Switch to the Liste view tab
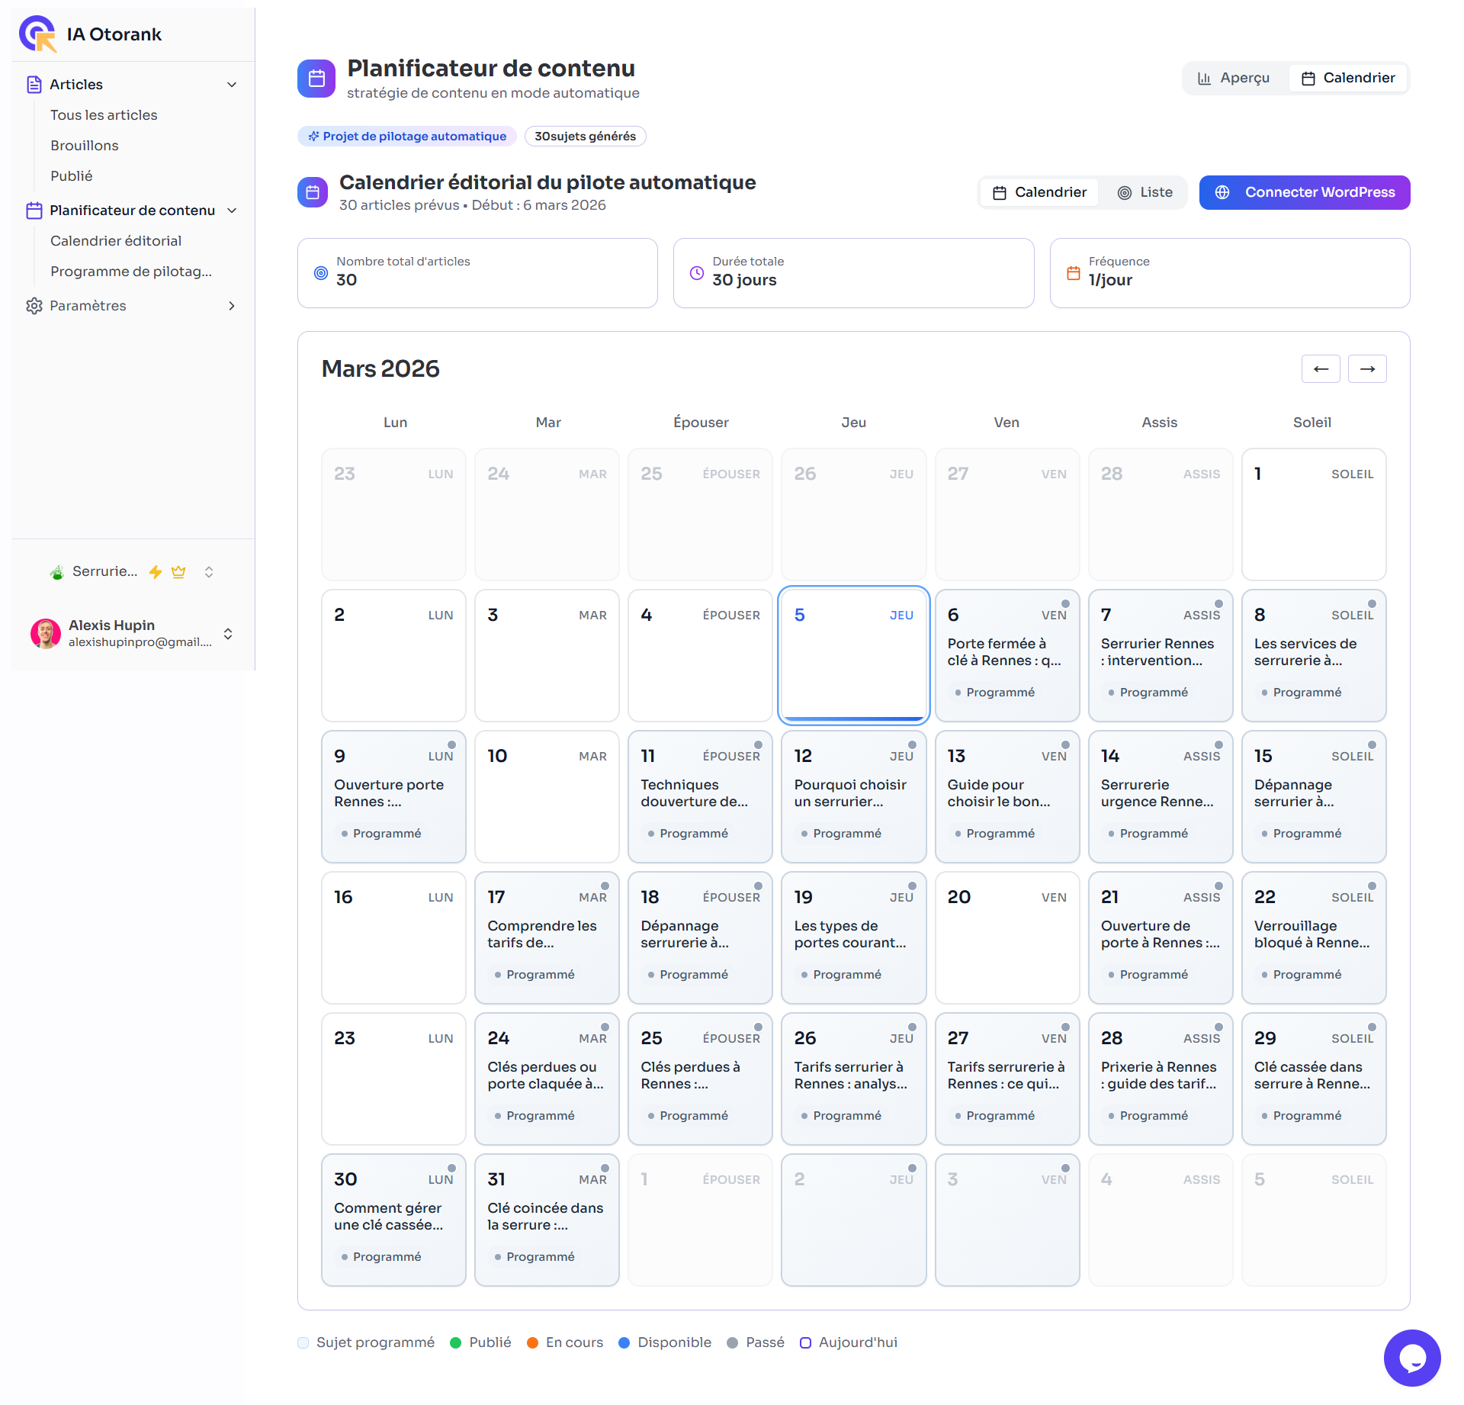 point(1144,192)
